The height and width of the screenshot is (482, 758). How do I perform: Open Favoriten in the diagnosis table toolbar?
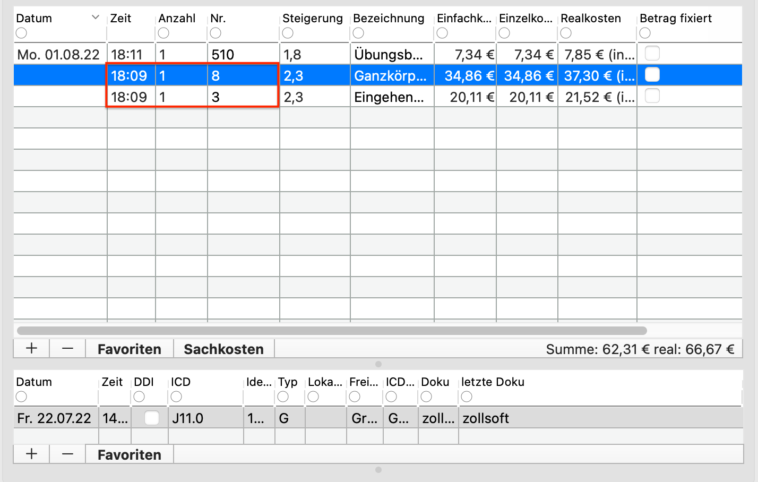coord(130,454)
